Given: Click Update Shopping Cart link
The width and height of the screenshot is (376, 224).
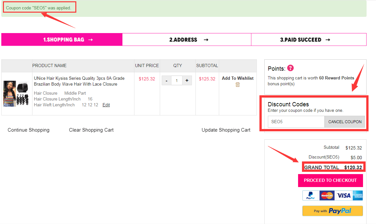Looking at the screenshot, I should pyautogui.click(x=226, y=130).
